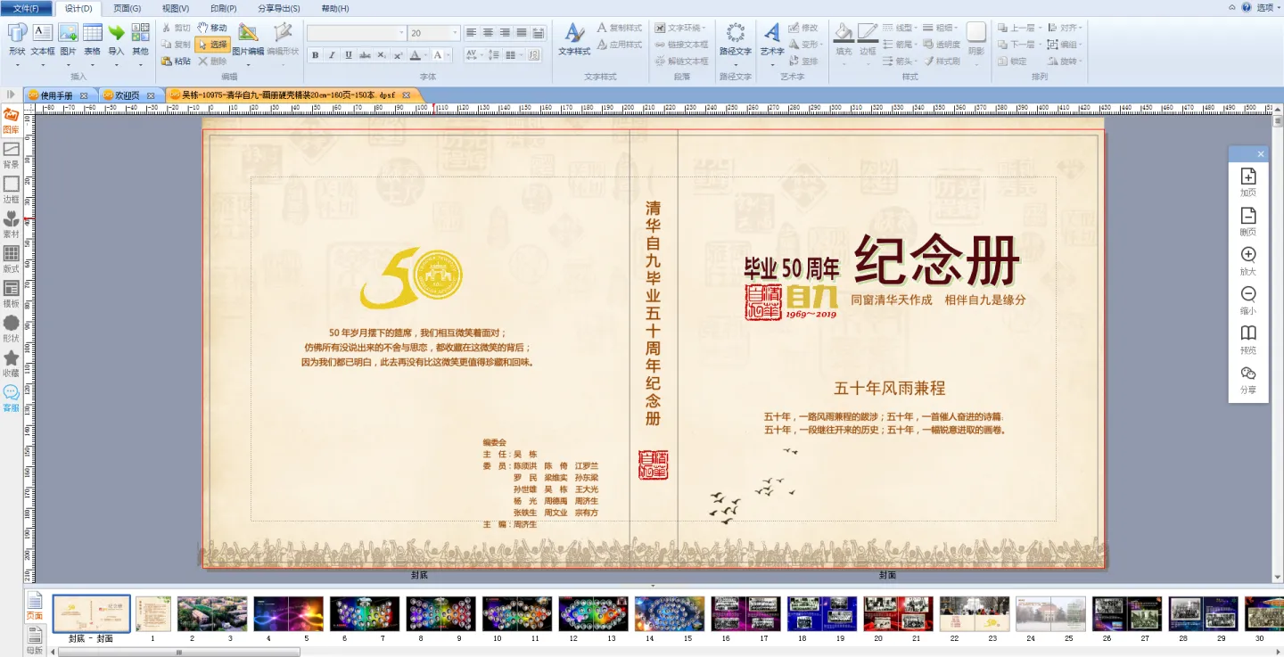Open the 图库 gallery panel
The width and height of the screenshot is (1284, 657).
pyautogui.click(x=11, y=121)
